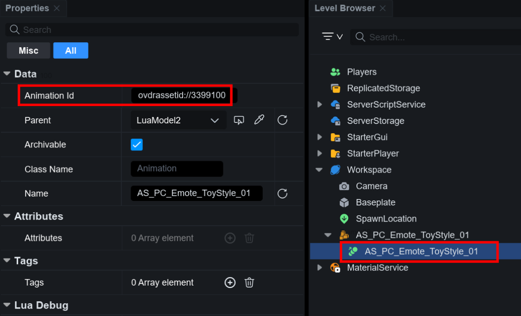This screenshot has width=521, height=316.
Task: Expand the ServerScriptService node
Action: (320, 105)
